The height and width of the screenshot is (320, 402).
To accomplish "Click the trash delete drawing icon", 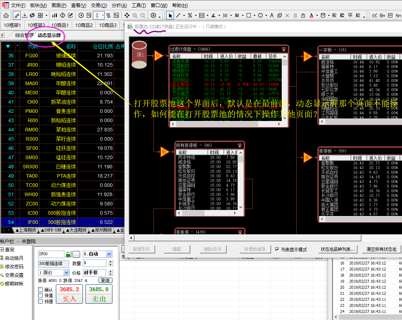I will 295,15.
